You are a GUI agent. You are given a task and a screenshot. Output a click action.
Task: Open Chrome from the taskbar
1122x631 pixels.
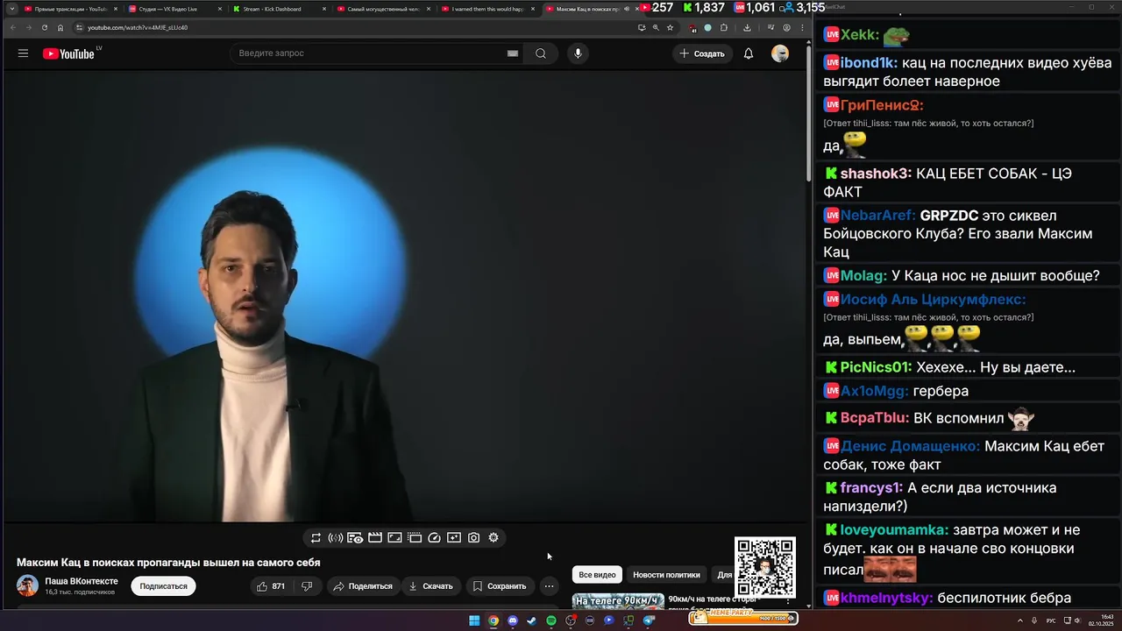click(x=494, y=620)
